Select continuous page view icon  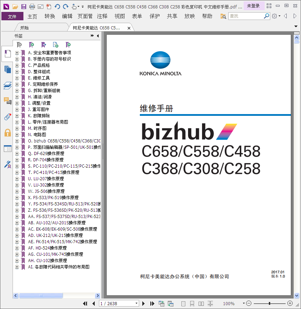(192, 303)
